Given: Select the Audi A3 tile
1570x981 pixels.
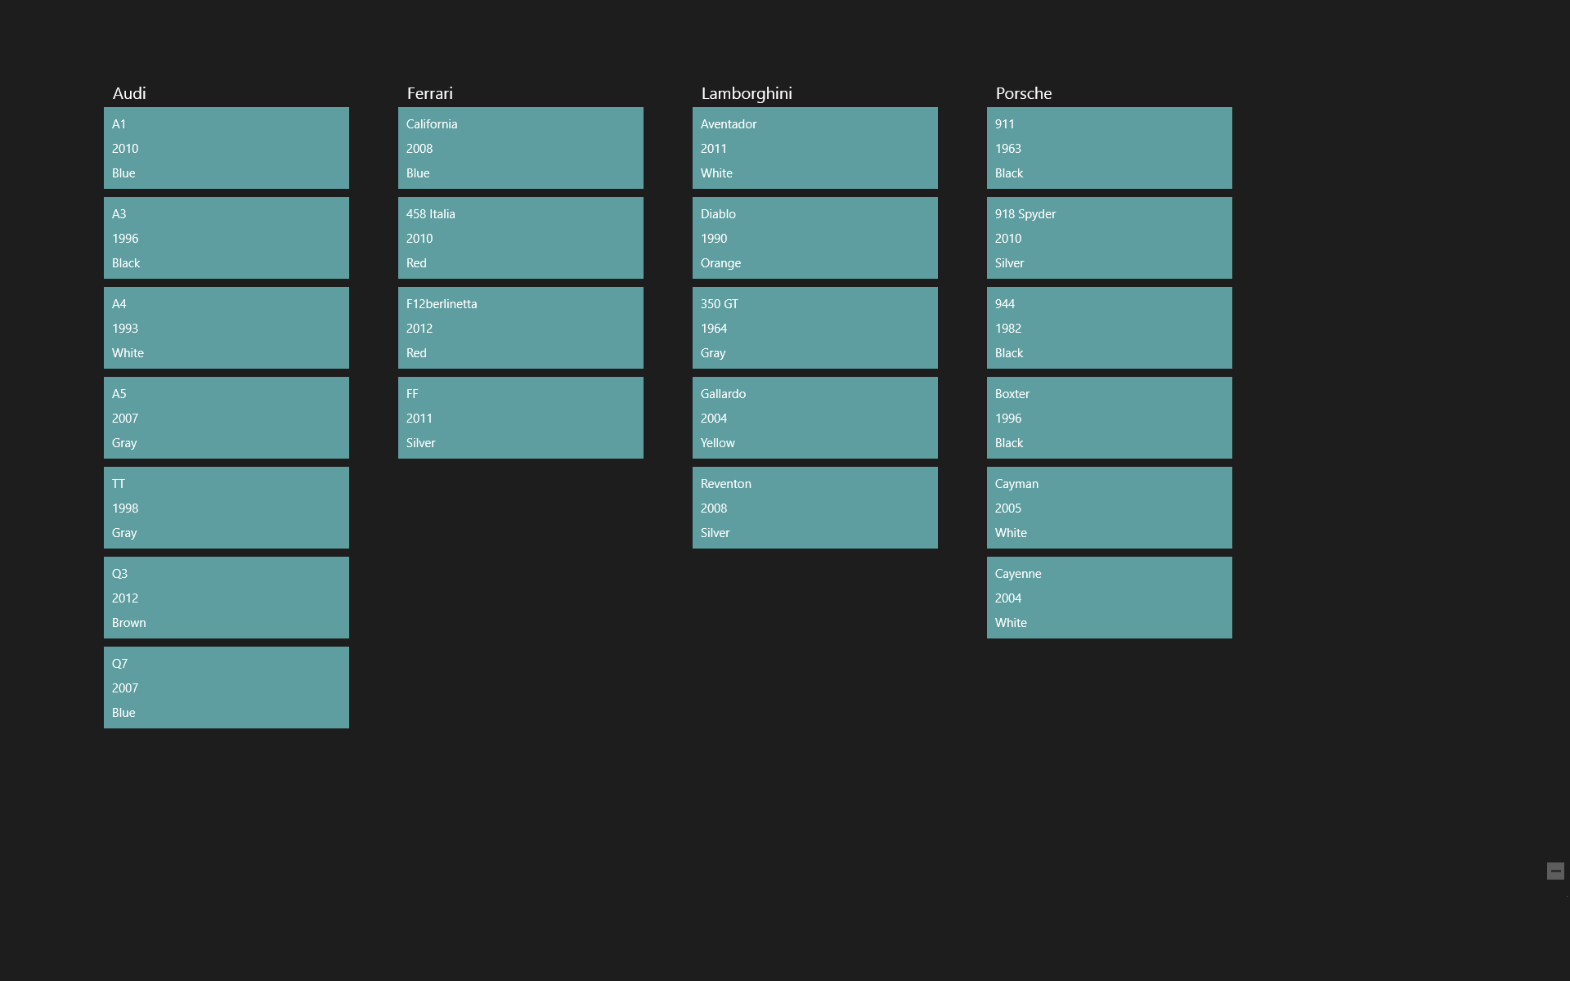Looking at the screenshot, I should [226, 237].
